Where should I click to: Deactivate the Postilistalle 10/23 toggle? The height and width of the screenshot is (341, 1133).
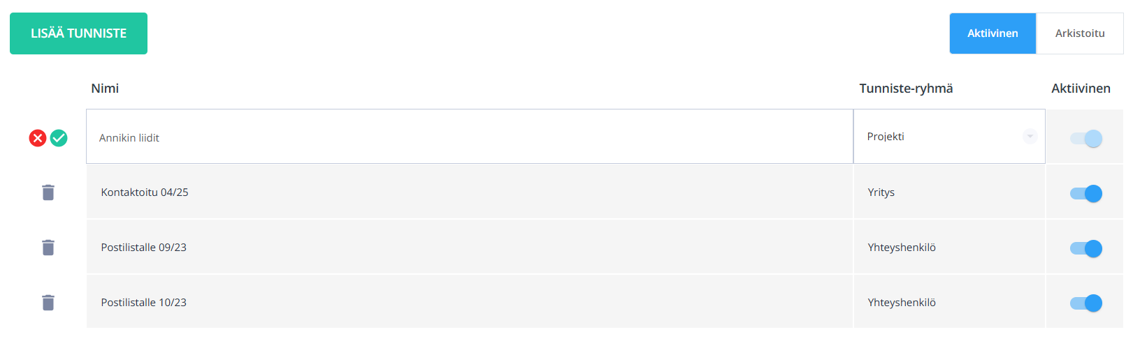[1086, 303]
